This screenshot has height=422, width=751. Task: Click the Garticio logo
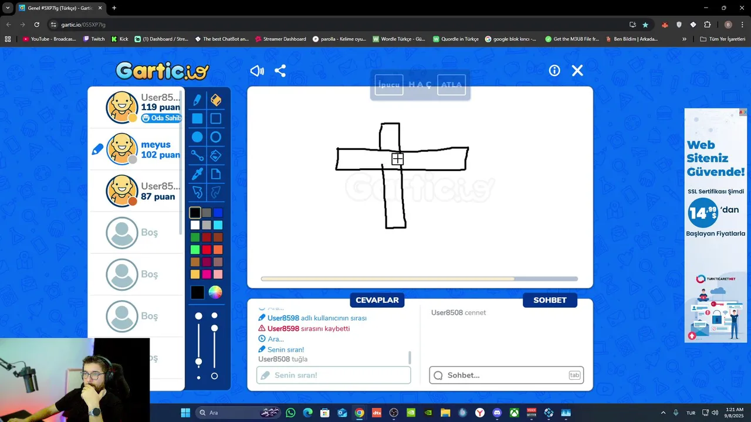tap(163, 71)
